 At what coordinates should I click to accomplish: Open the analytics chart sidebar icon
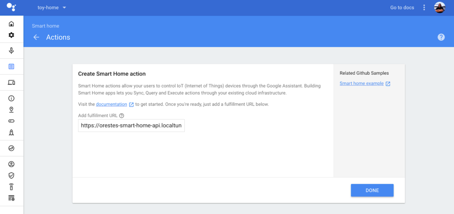point(11,148)
